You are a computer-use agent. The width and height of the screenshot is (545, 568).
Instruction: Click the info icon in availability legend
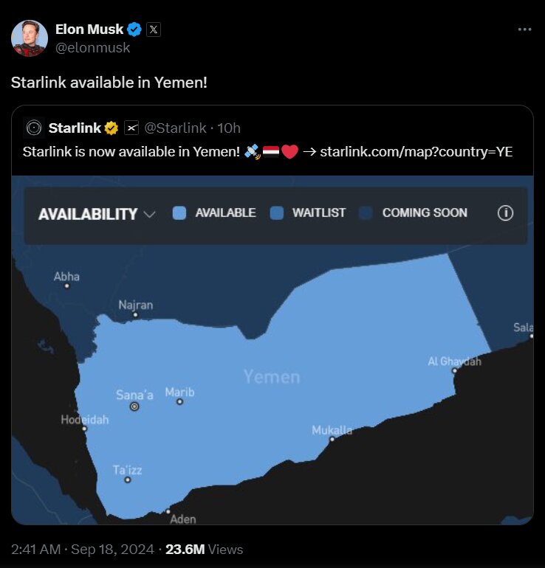(506, 213)
